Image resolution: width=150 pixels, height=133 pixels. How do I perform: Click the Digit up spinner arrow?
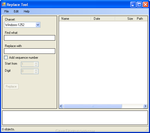(36, 70)
